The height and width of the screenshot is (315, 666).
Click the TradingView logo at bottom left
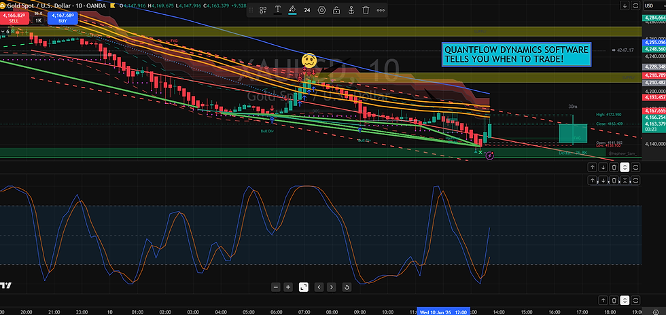[6, 286]
